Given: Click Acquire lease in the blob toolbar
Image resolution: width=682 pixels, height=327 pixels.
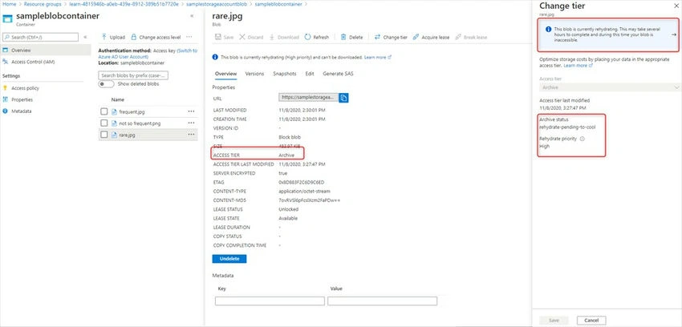Looking at the screenshot, I should (431, 38).
